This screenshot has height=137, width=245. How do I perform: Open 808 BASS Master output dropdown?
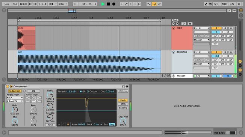201,64
